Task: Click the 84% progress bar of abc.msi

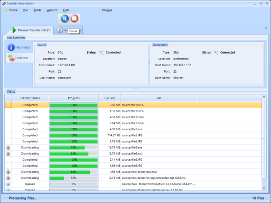Action: [x=74, y=172]
